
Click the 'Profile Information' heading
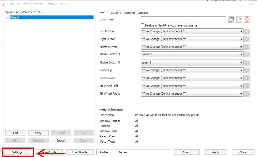pyautogui.click(x=111, y=110)
